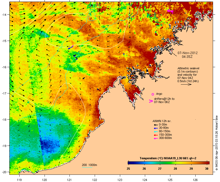This screenshot has width=220, height=182.
Task: Click the magenta drifters arrowhead legend symbol
Action: click(151, 101)
